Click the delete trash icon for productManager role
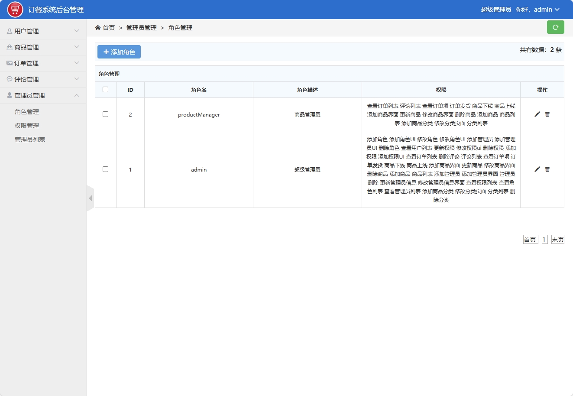573x396 pixels. coord(547,114)
